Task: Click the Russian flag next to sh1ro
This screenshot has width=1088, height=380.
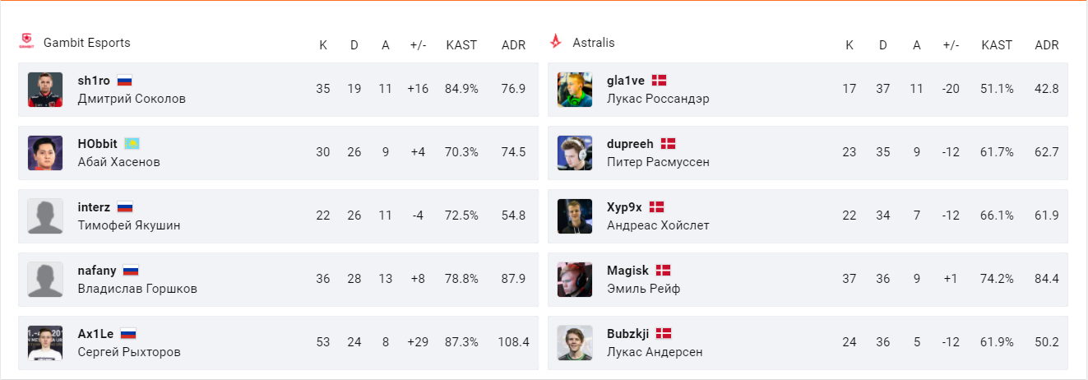Action: point(125,81)
